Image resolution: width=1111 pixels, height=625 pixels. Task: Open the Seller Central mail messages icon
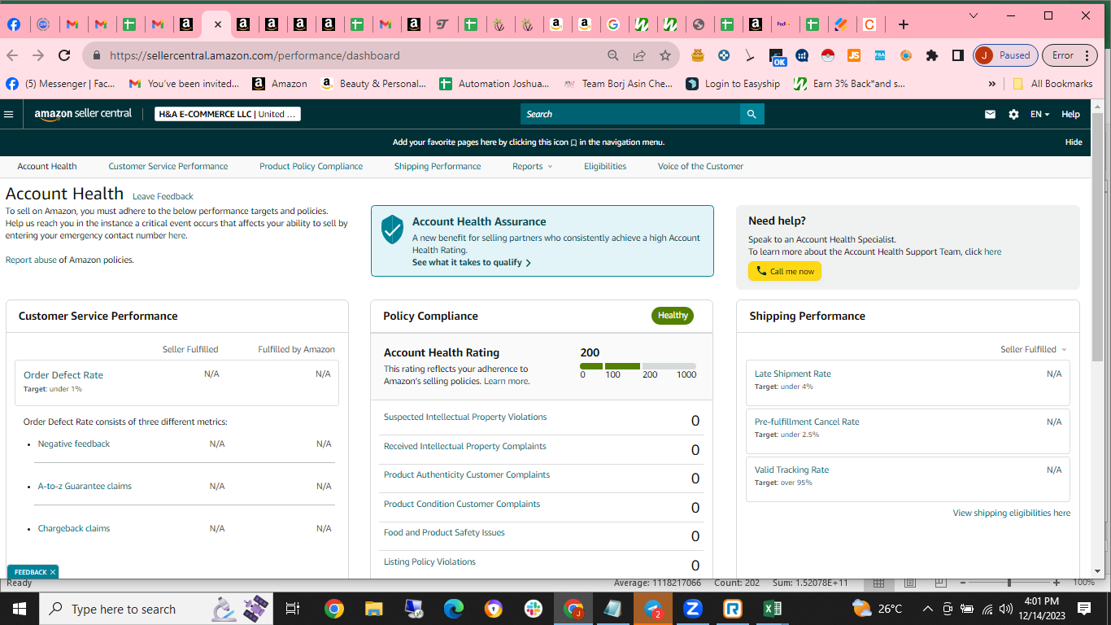point(990,114)
